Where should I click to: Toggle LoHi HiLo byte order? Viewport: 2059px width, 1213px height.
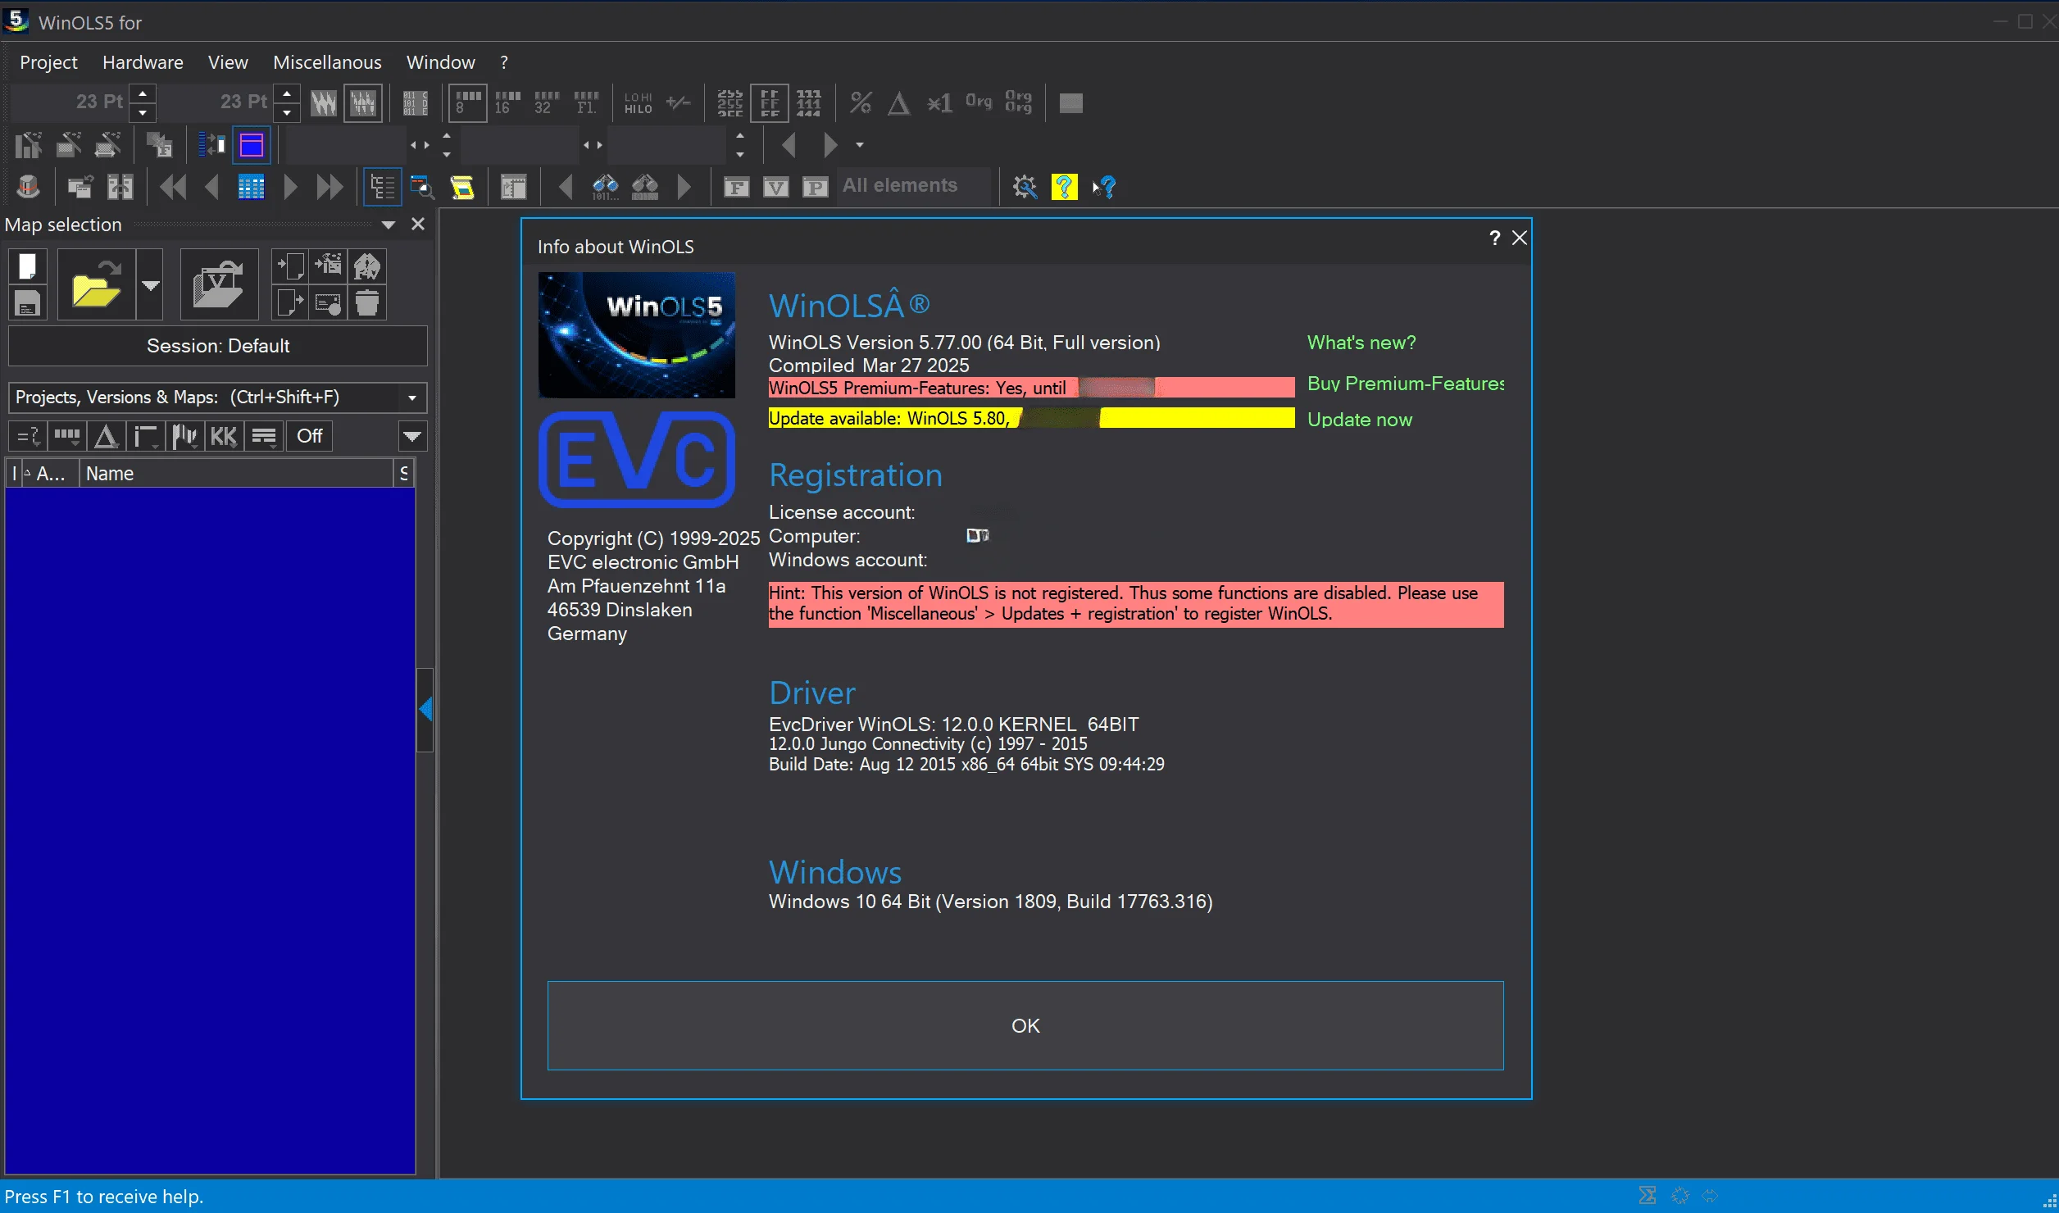click(639, 102)
